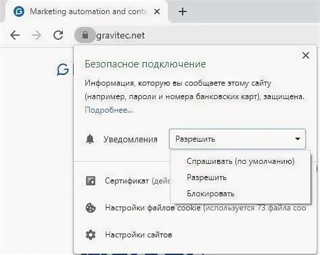
Task: Click the Gravitec favicon on the tab
Action: pyautogui.click(x=19, y=11)
